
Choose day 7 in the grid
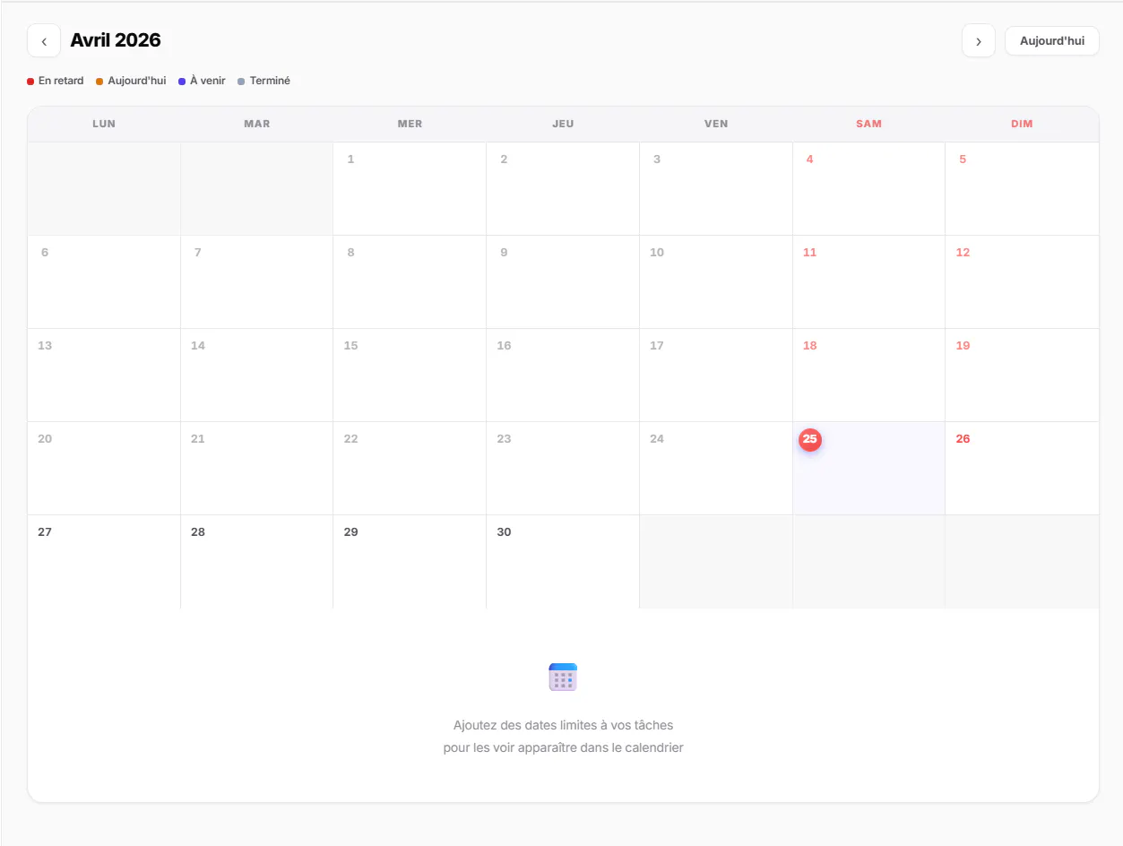(256, 281)
